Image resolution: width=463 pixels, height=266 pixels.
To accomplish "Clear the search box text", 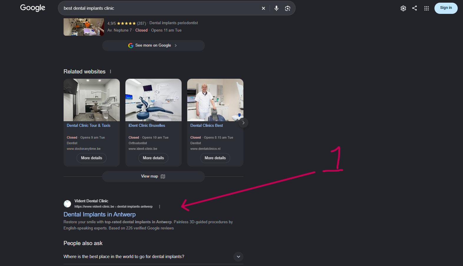I will point(263,8).
